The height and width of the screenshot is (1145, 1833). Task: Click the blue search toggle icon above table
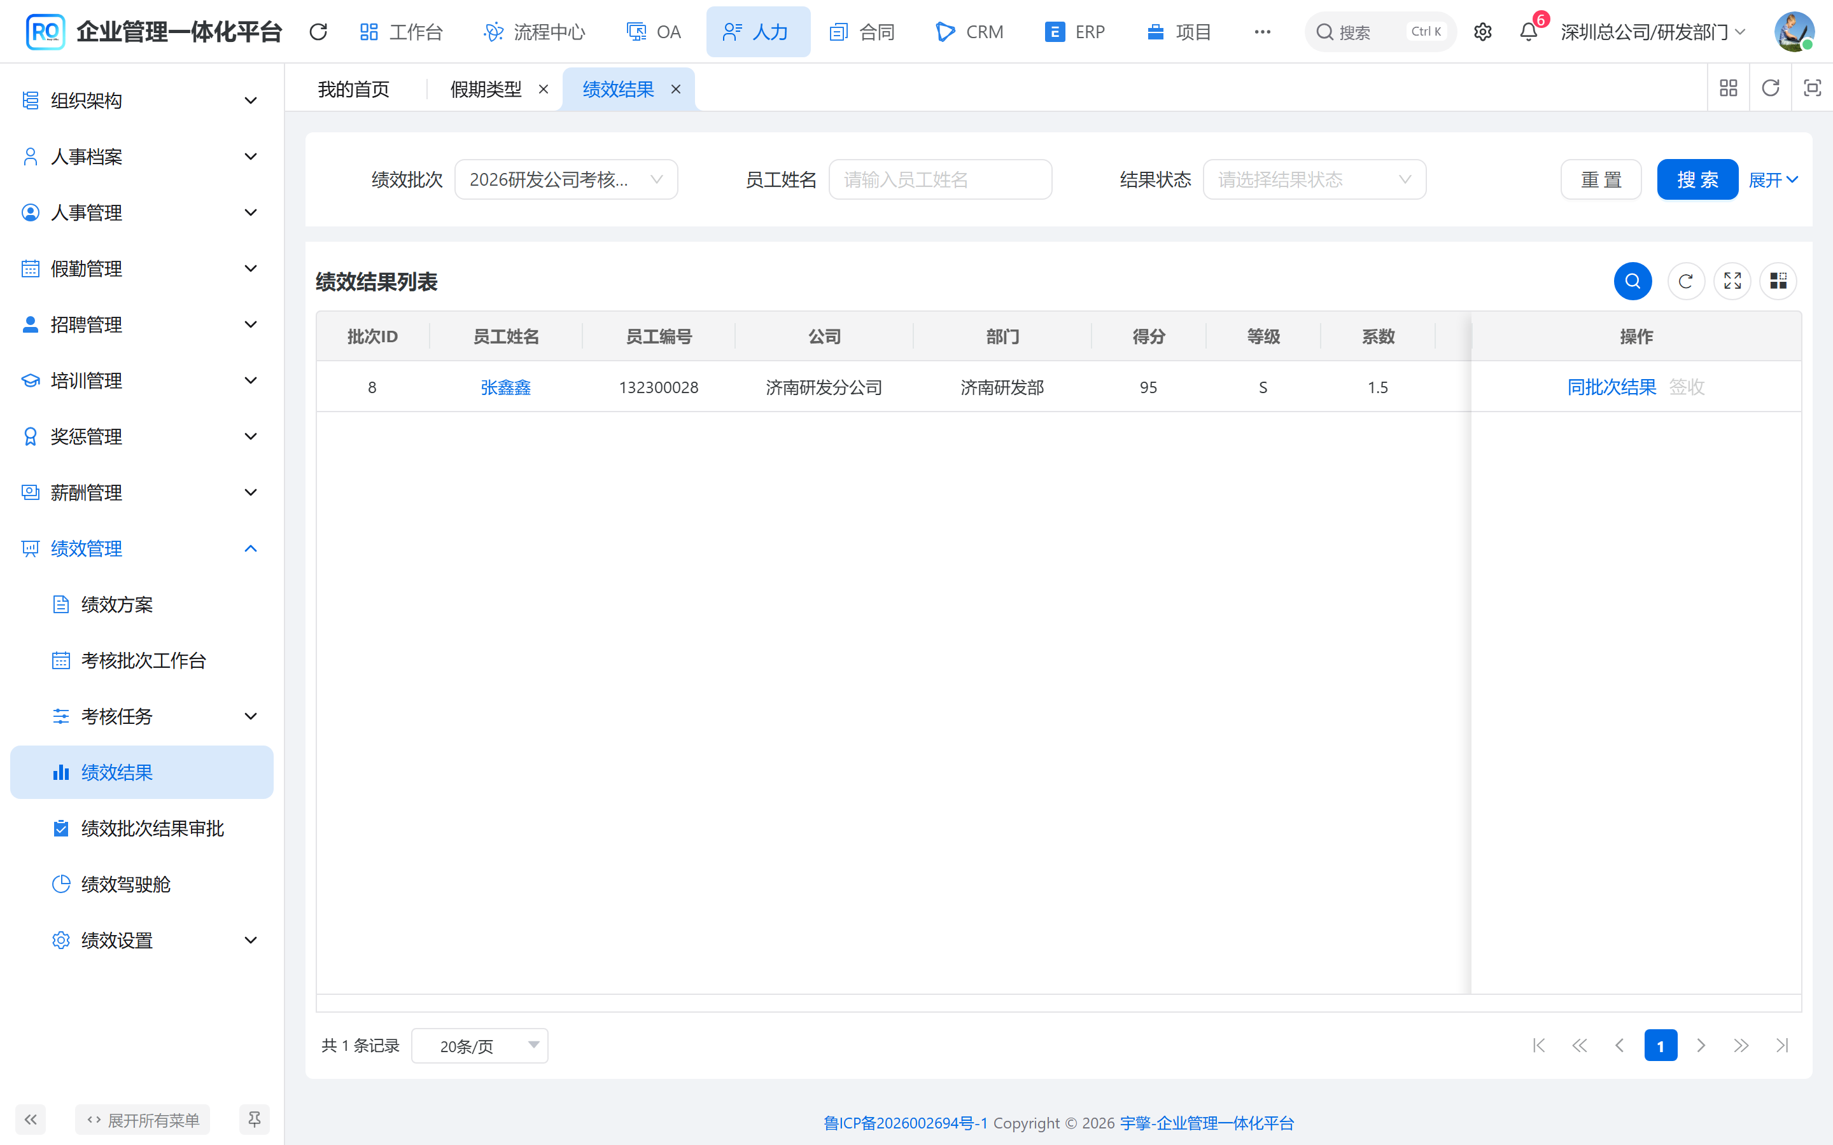pyautogui.click(x=1633, y=281)
